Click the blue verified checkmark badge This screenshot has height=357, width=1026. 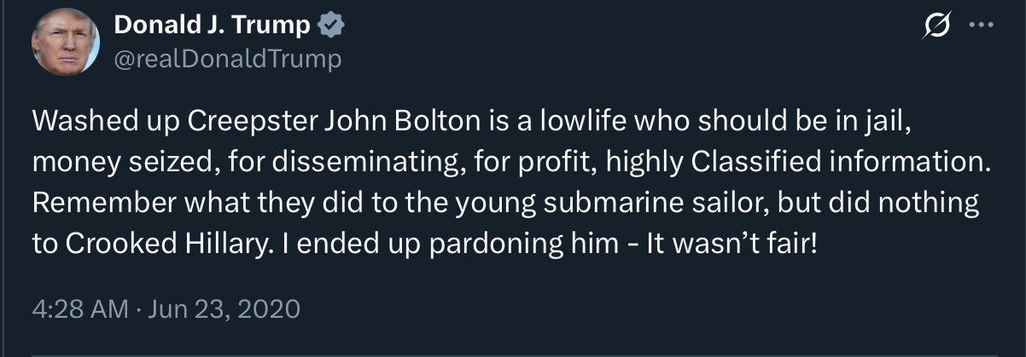329,26
